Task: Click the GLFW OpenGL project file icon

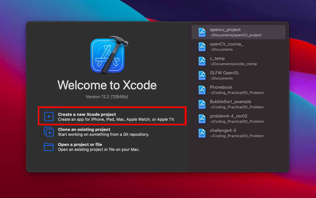Action: (x=202, y=76)
